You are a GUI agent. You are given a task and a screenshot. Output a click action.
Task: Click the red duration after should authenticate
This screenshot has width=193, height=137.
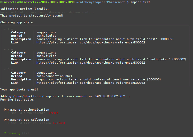click(x=55, y=113)
